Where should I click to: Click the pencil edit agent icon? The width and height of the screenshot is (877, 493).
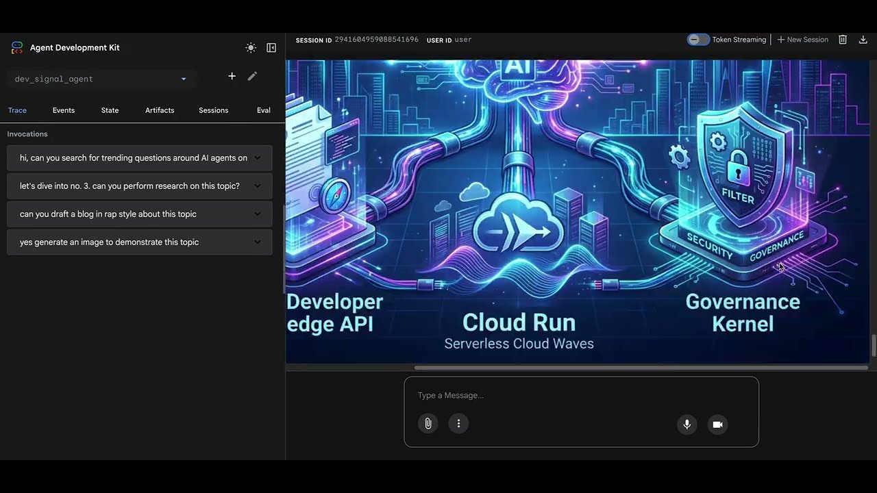click(x=252, y=76)
